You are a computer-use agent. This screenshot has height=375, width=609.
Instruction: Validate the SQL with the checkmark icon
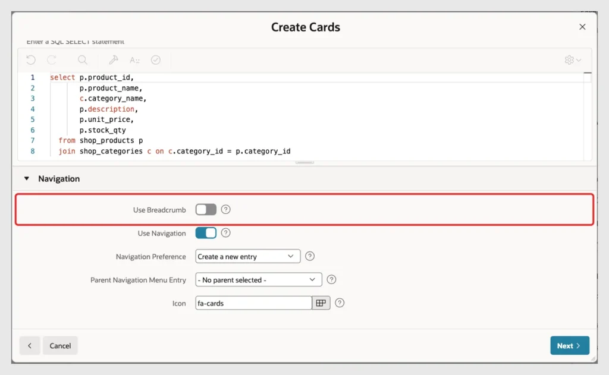point(156,60)
